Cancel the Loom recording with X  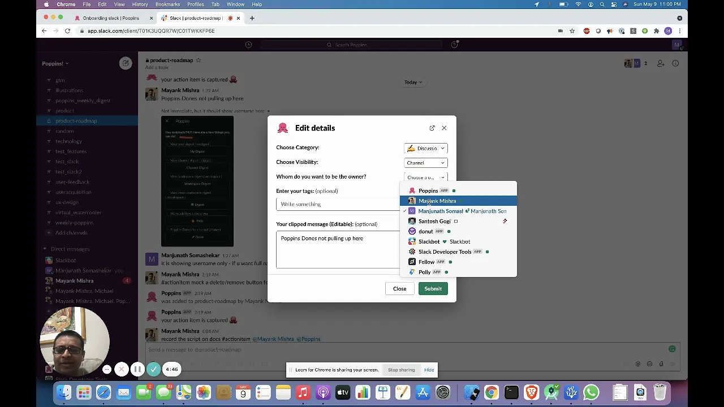click(122, 369)
